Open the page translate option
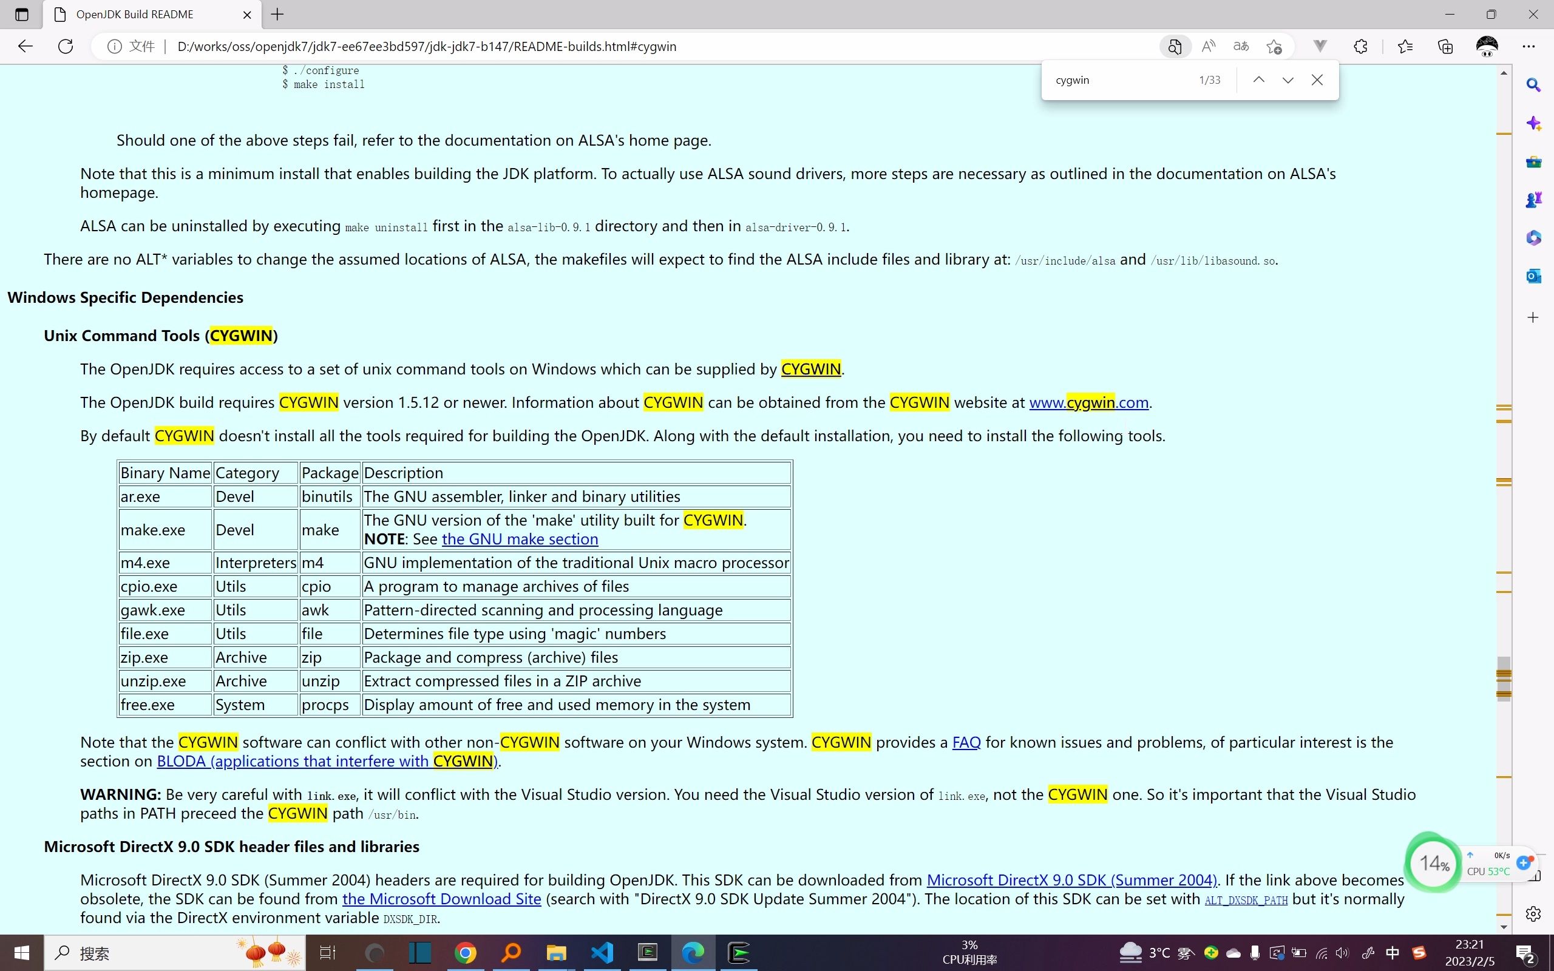The image size is (1554, 971). (1241, 46)
